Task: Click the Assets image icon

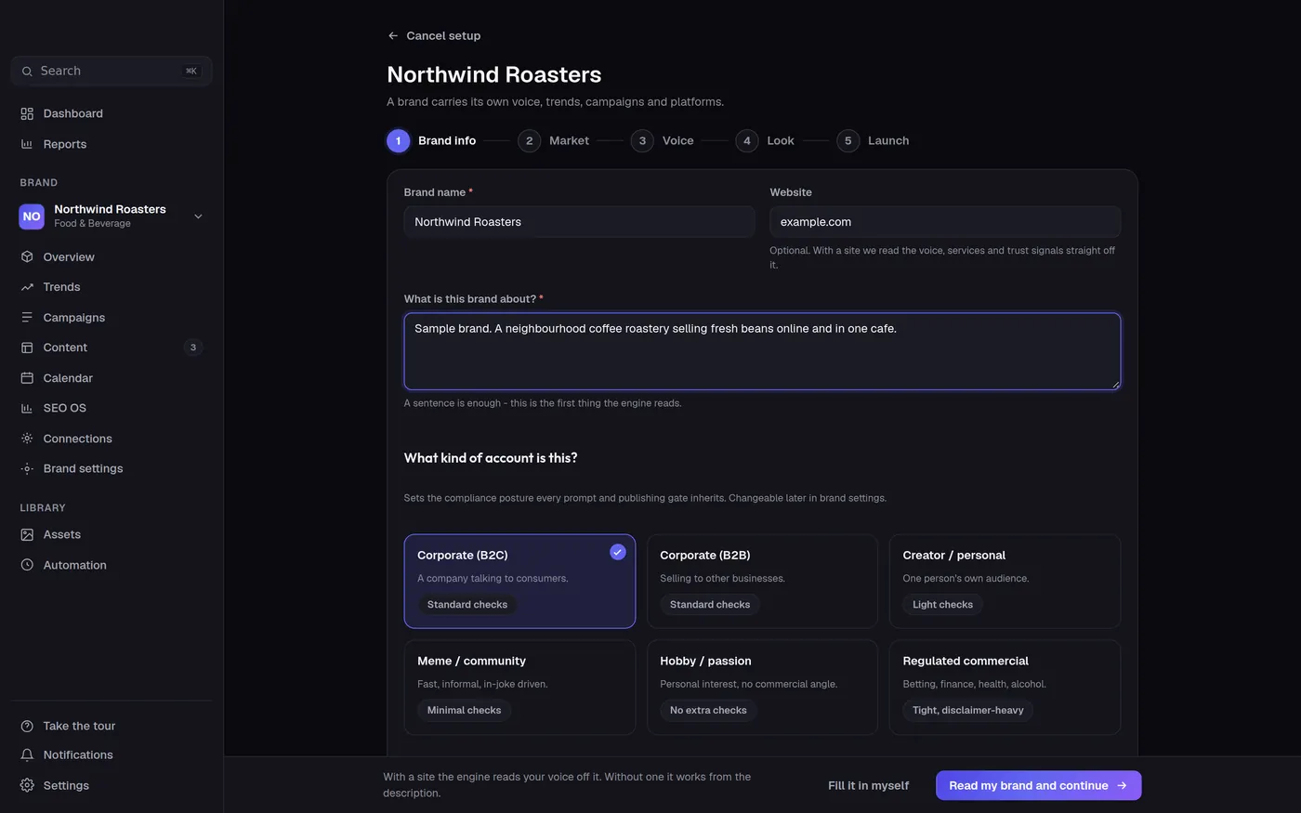Action: 27,534
